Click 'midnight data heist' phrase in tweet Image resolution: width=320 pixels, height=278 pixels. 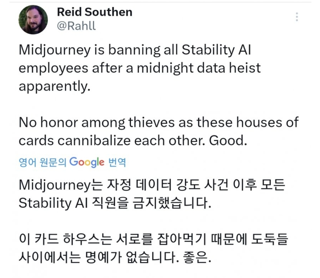pos(199,68)
